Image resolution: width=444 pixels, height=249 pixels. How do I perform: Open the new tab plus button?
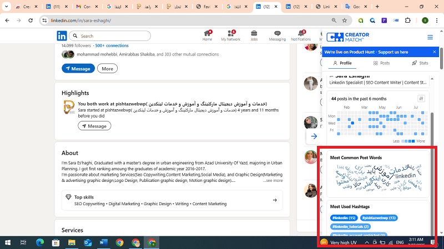pos(377,7)
